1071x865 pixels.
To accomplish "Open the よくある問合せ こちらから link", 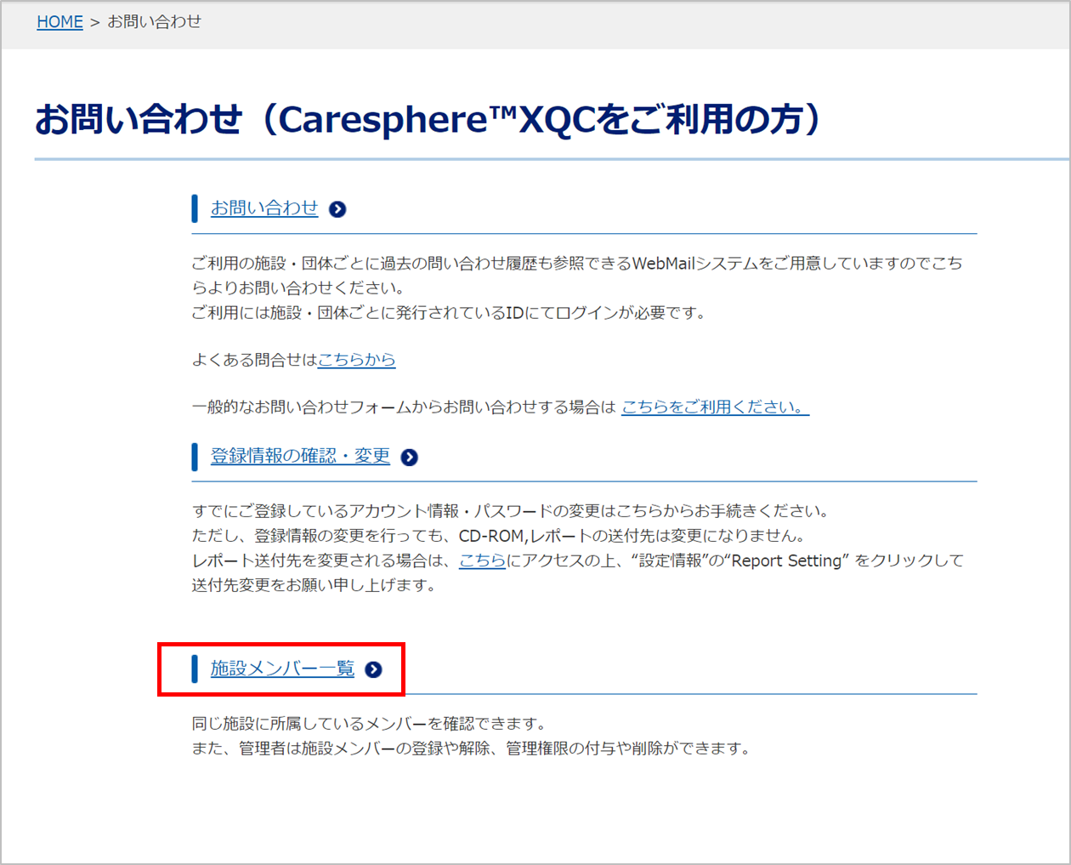I will click(356, 360).
